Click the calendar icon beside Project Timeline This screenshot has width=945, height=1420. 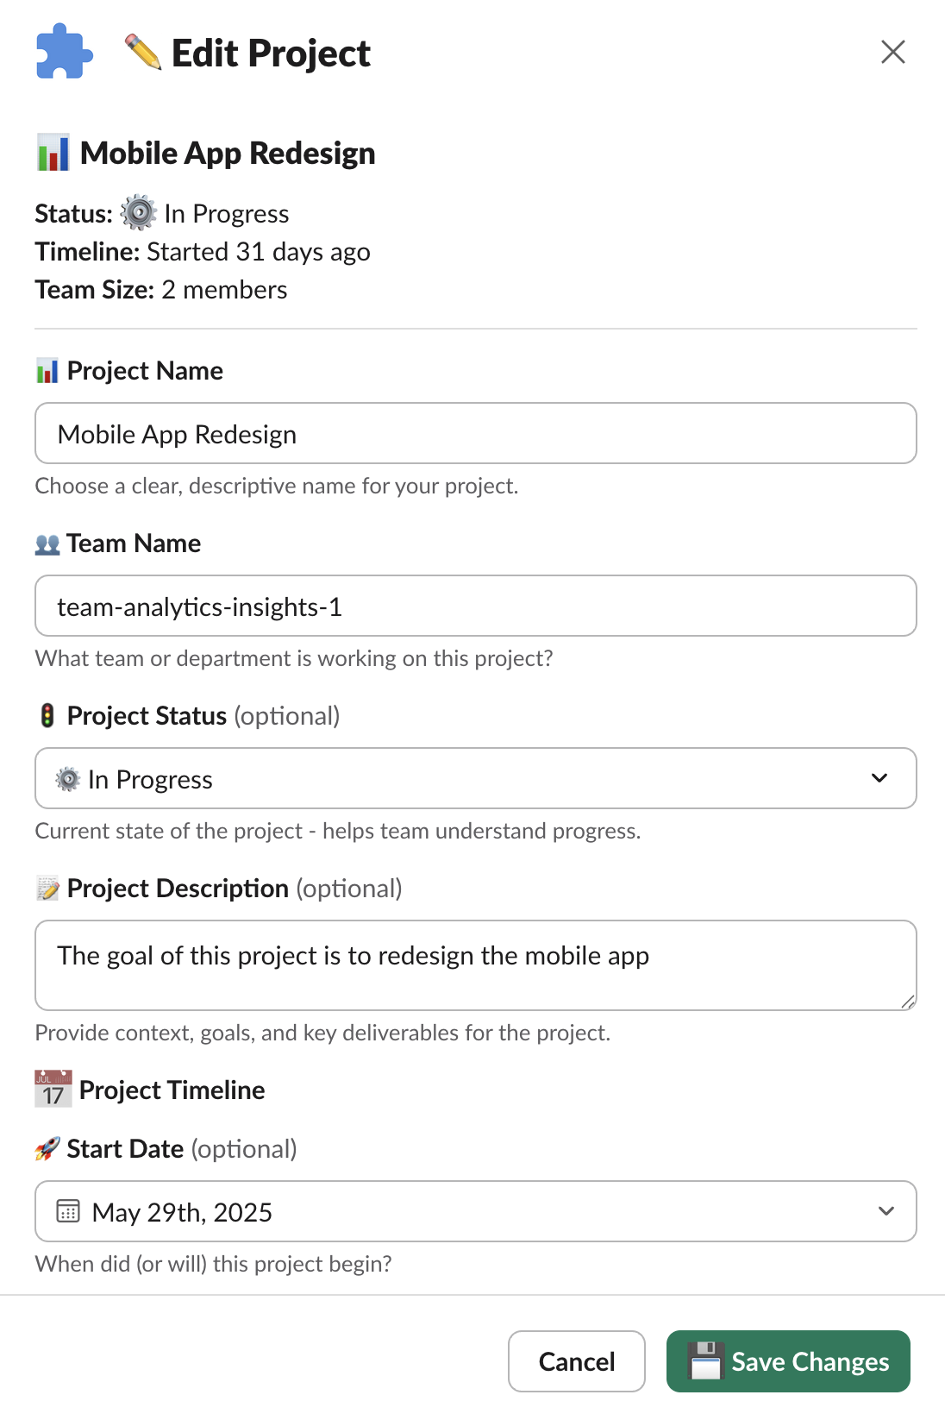pos(53,1090)
